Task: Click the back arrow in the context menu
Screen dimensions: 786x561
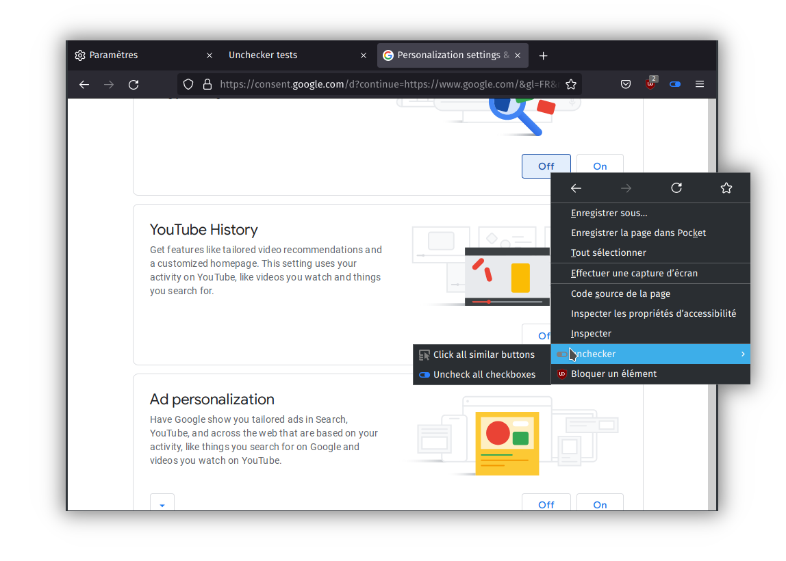Action: point(576,188)
